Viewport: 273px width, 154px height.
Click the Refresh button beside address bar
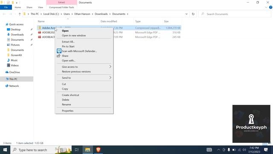pyautogui.click(x=193, y=14)
